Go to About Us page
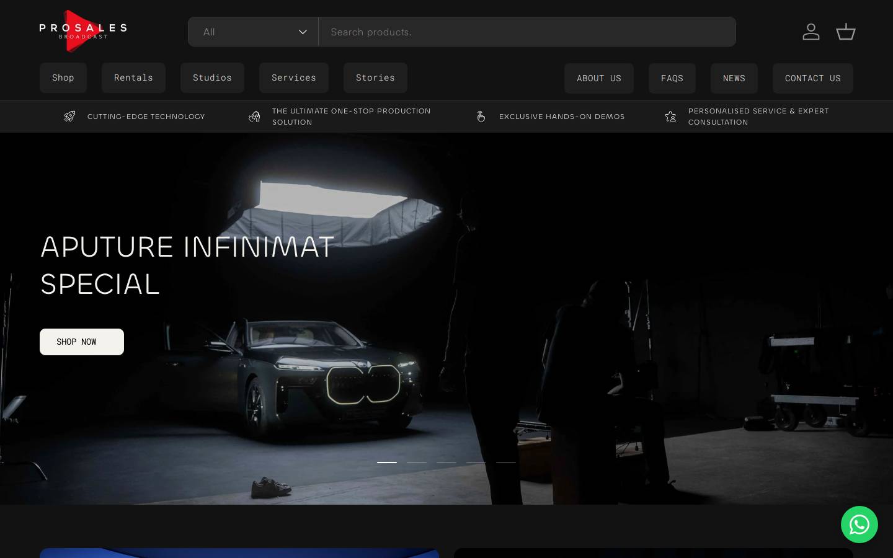 (599, 78)
